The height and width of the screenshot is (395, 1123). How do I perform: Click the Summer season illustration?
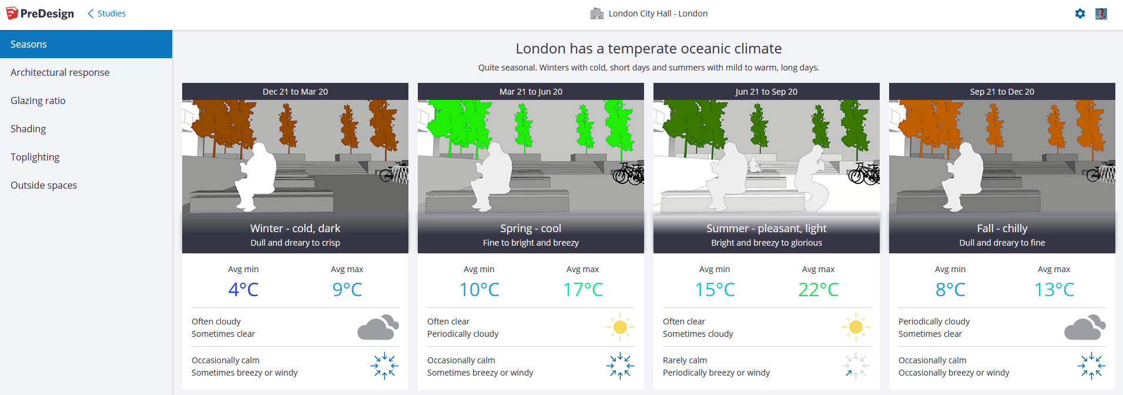766,156
